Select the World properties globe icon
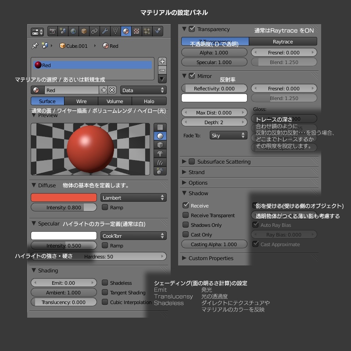 point(73,31)
